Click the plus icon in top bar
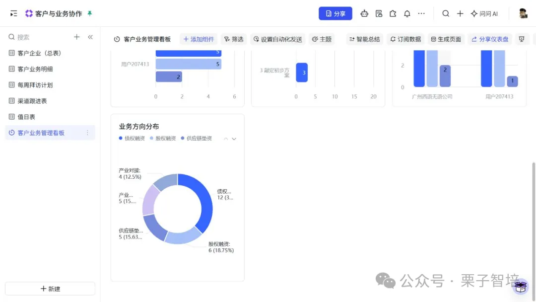 click(x=460, y=14)
